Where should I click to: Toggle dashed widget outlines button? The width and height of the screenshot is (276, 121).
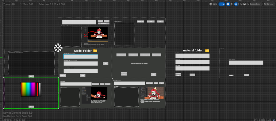(x=220, y=4)
